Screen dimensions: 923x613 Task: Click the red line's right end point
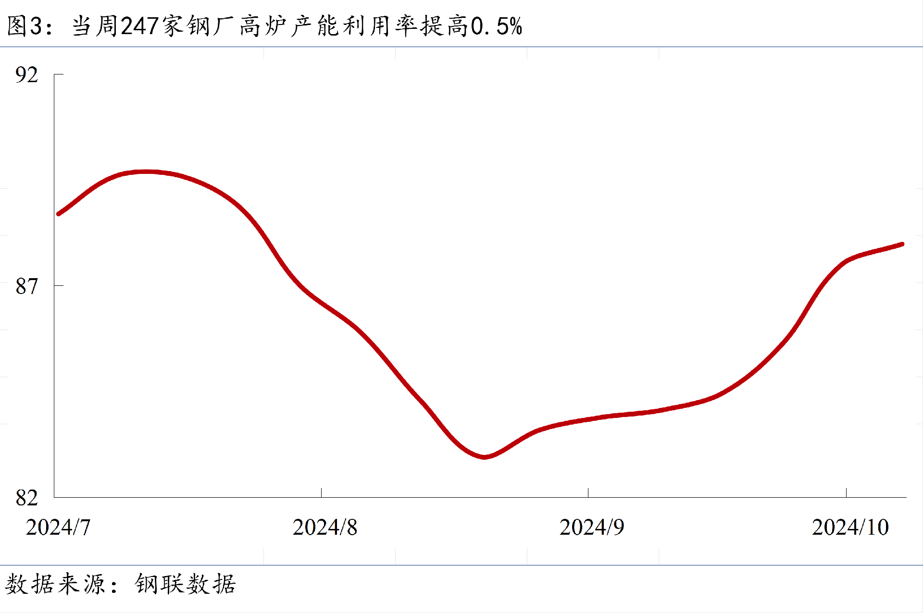point(902,245)
